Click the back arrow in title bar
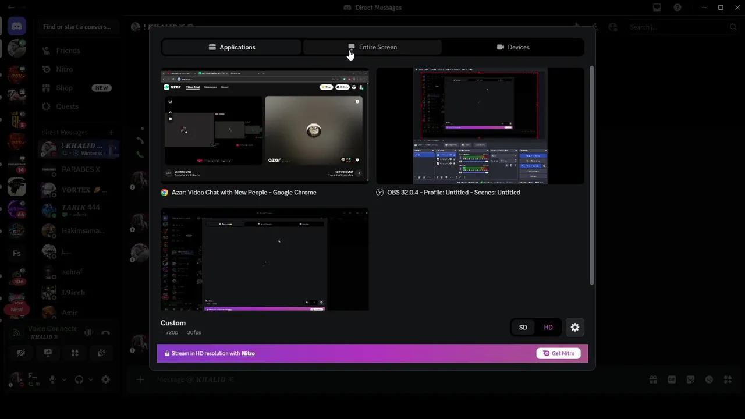Screen dimensions: 745x419 click(11, 8)
